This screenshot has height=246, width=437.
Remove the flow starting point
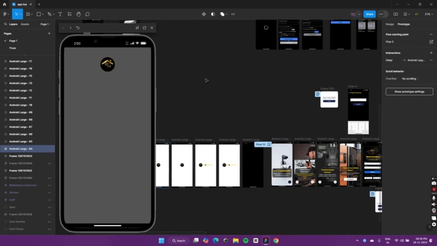coord(431,35)
